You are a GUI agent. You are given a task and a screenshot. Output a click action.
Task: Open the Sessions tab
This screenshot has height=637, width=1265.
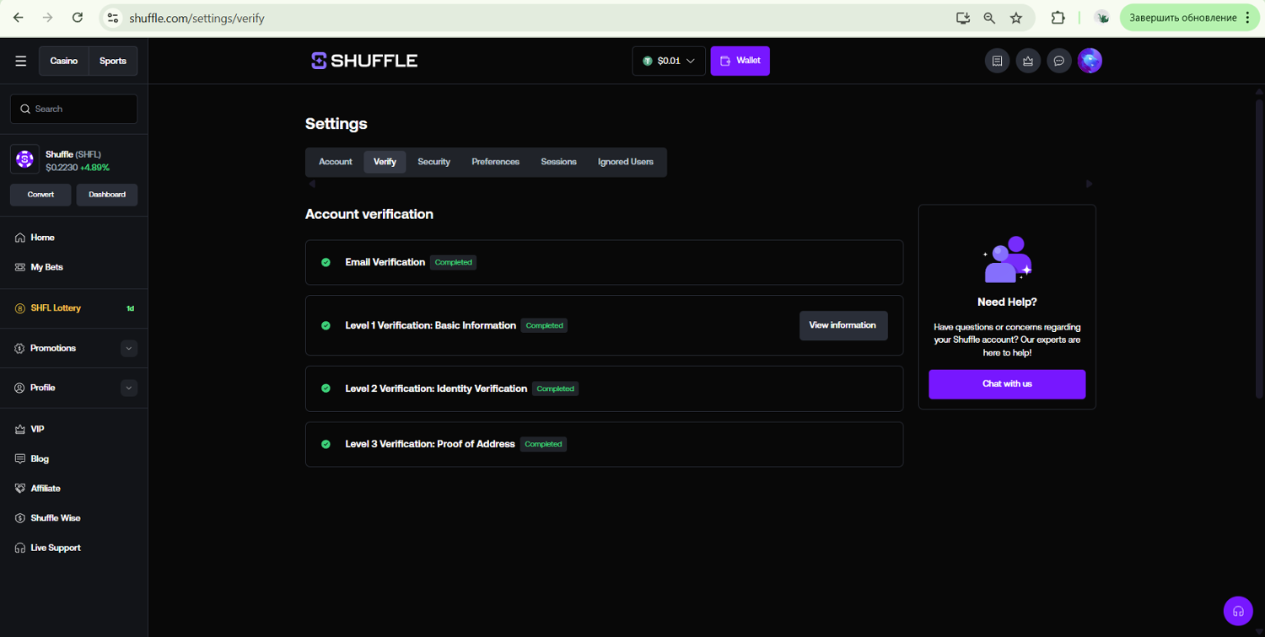[558, 162]
